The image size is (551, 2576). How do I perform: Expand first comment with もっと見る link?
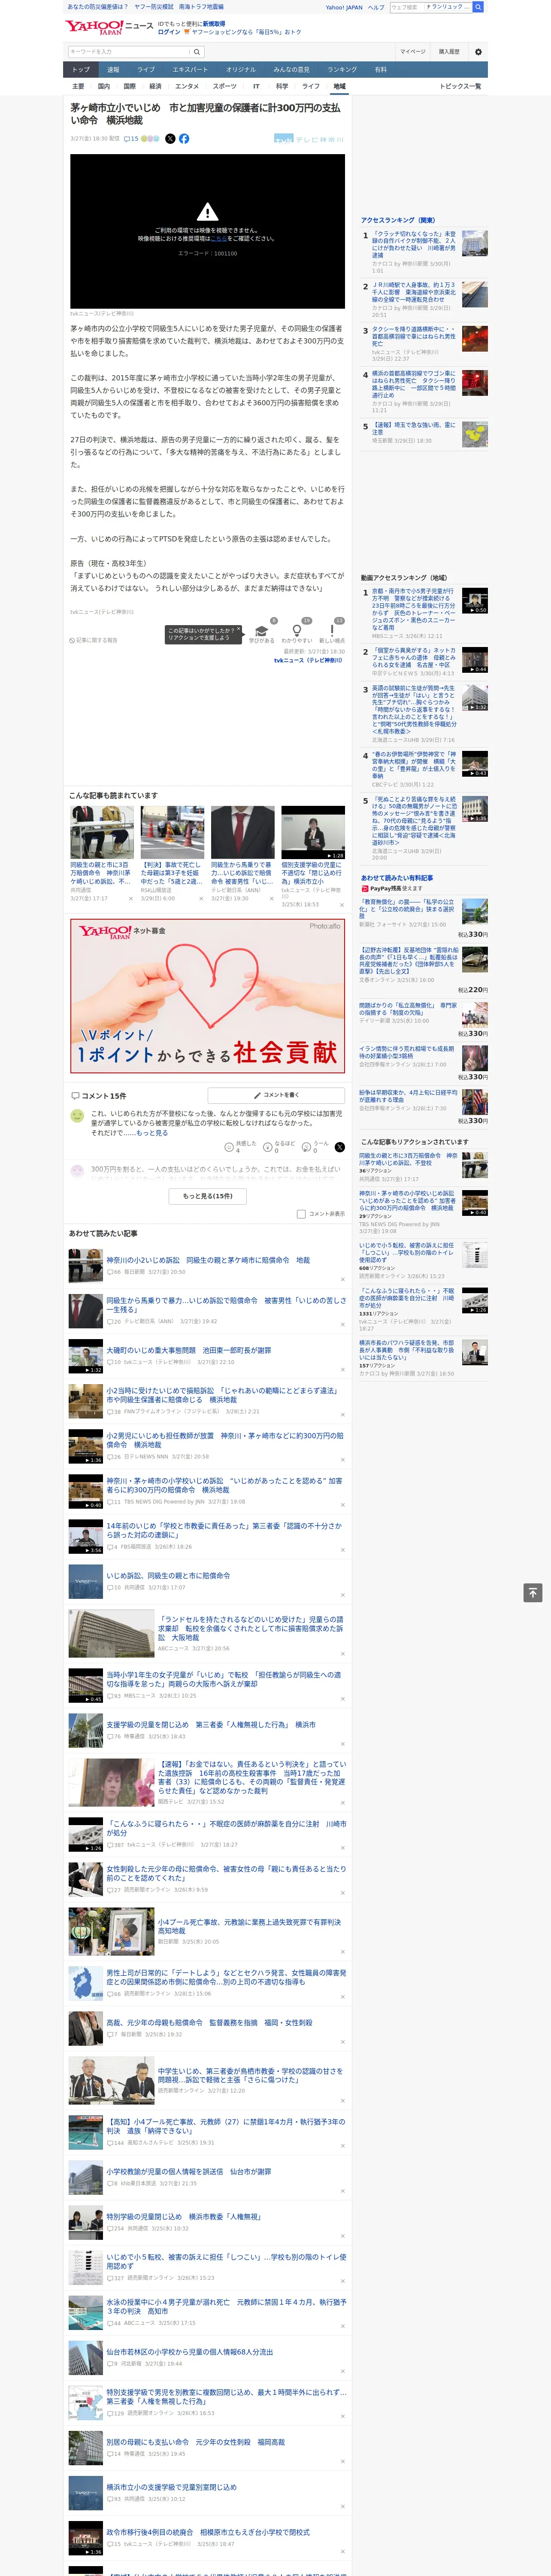152,1133
